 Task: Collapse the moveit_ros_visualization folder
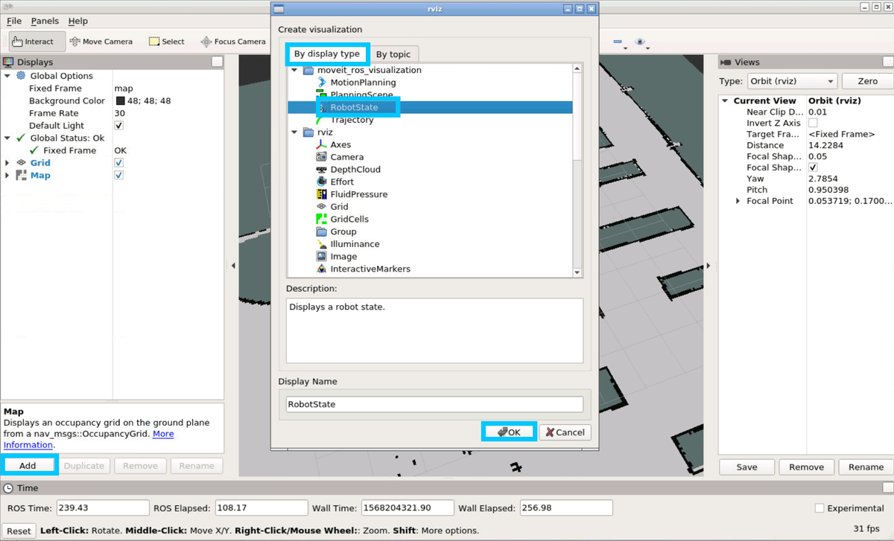point(294,69)
